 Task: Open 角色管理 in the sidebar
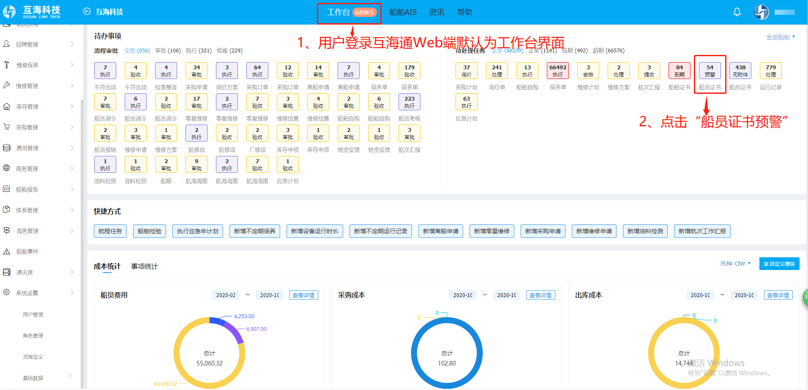tap(33, 335)
